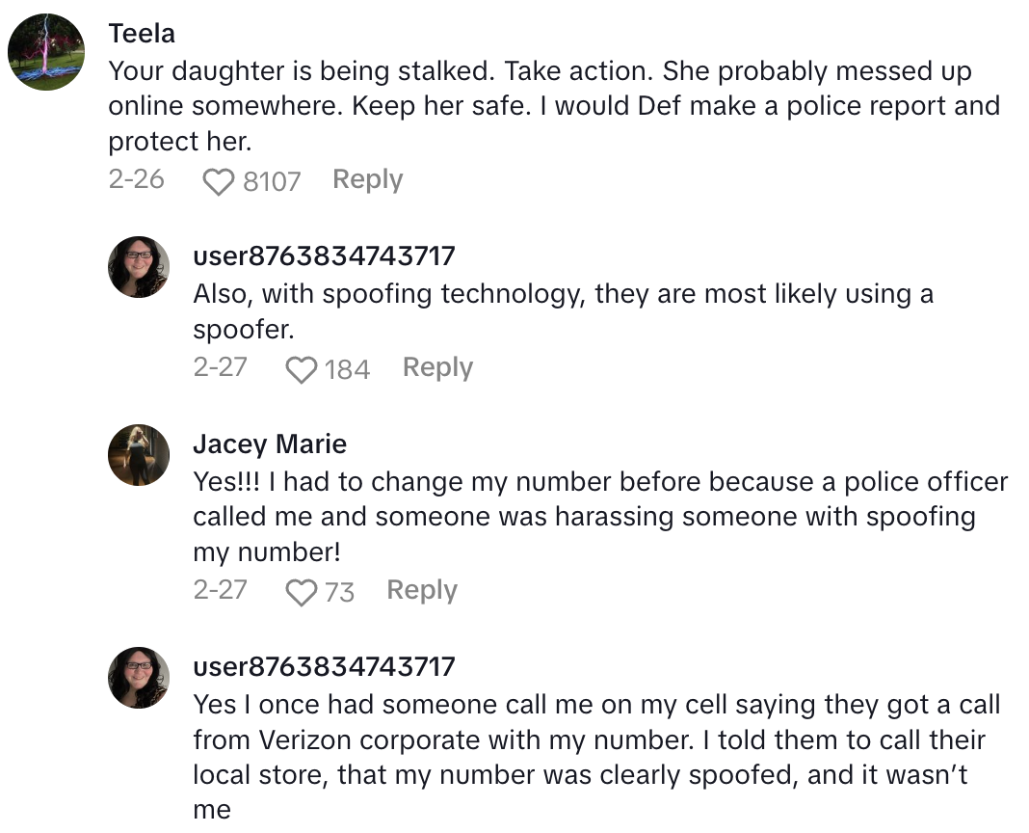The height and width of the screenshot is (833, 1029).
Task: Reply to the 'using a spoofer' comment
Action: click(x=437, y=367)
